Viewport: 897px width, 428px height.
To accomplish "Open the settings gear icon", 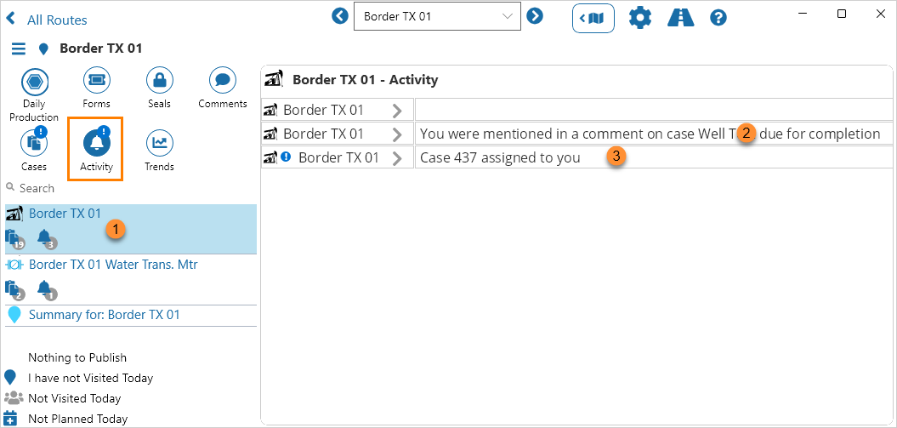I will pos(639,17).
